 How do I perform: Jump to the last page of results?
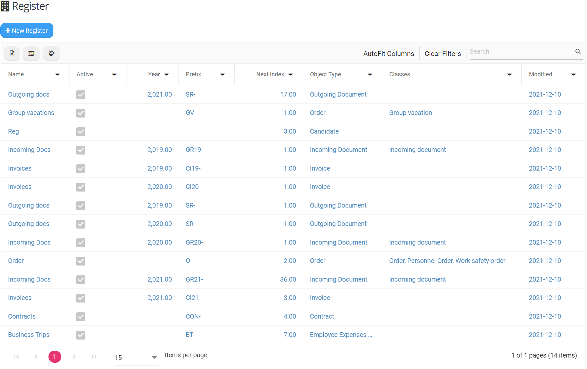[93, 357]
